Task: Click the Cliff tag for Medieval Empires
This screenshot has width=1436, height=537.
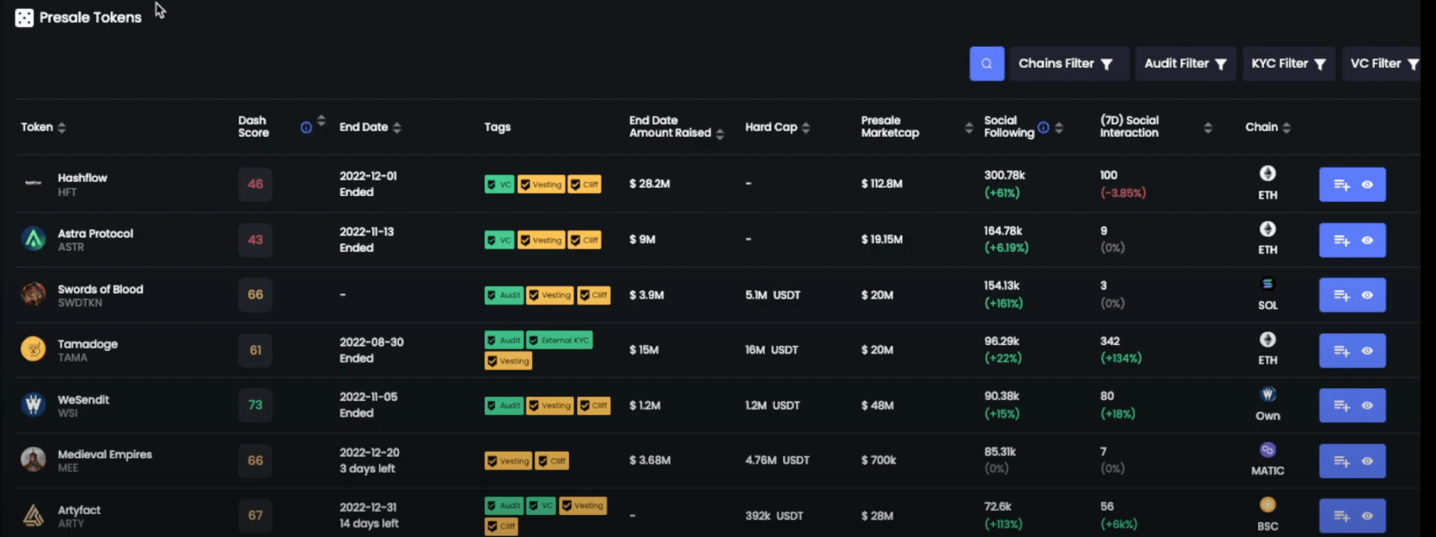Action: coord(552,461)
